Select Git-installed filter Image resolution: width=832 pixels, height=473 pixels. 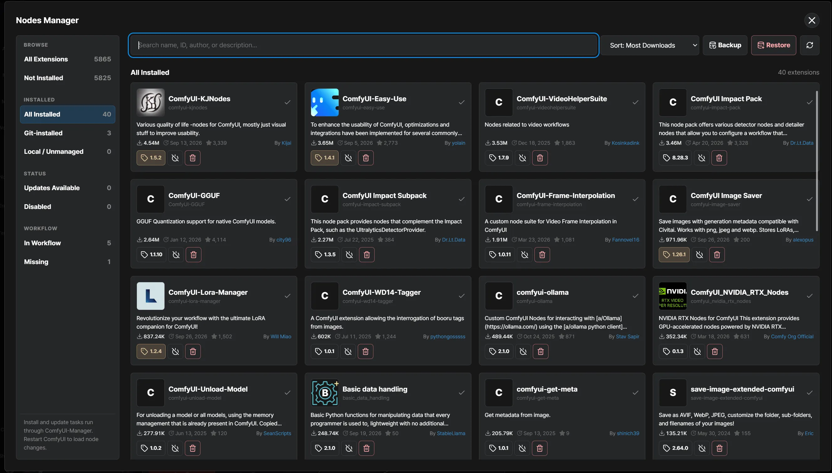(68, 133)
